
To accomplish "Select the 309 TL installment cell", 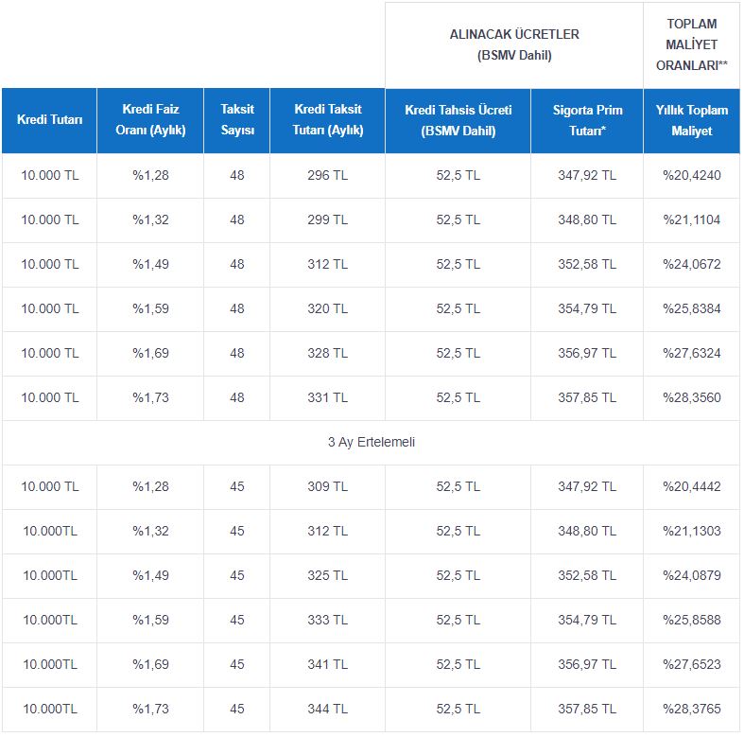I will (x=327, y=486).
